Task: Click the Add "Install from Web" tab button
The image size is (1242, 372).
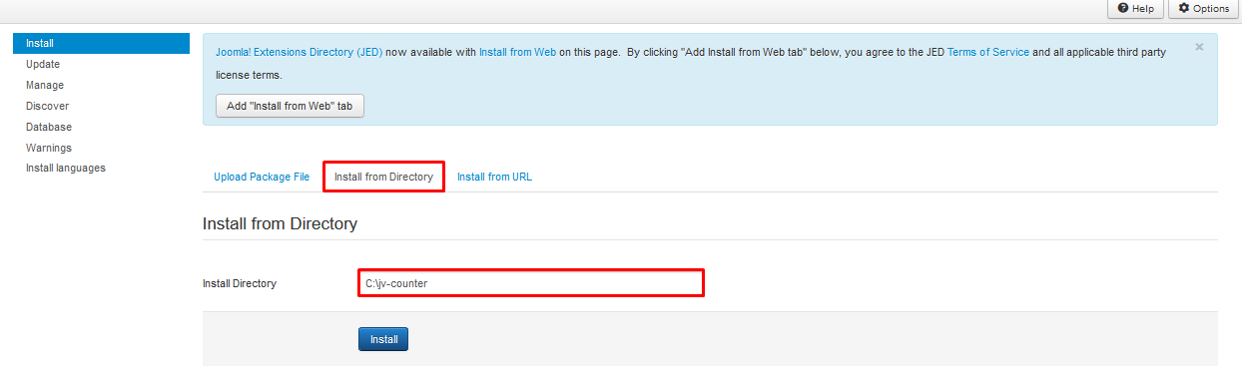Action: point(290,106)
